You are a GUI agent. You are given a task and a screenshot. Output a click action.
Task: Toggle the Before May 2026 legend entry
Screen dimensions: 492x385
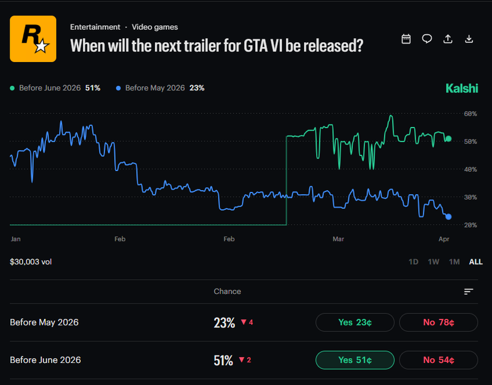pyautogui.click(x=160, y=88)
